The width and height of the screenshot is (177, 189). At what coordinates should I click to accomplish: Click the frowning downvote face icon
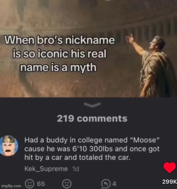67,184
